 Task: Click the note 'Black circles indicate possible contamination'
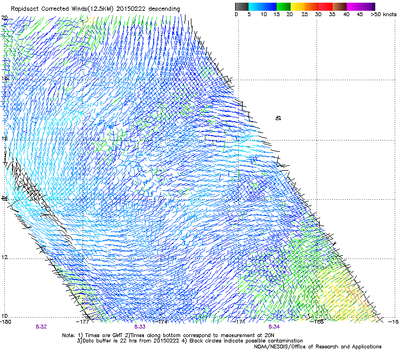pos(246,341)
